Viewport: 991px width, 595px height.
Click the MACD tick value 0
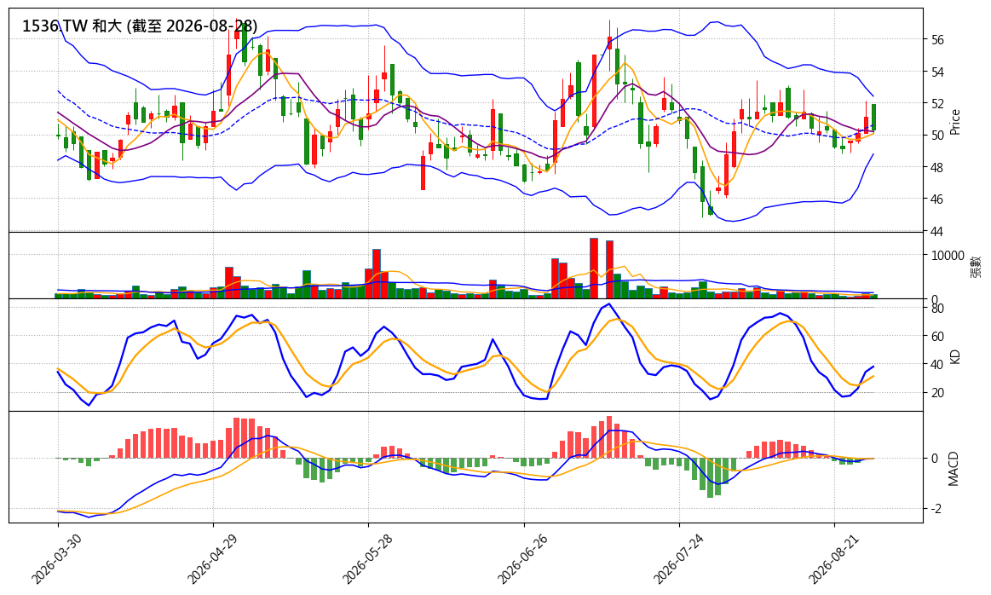(934, 459)
